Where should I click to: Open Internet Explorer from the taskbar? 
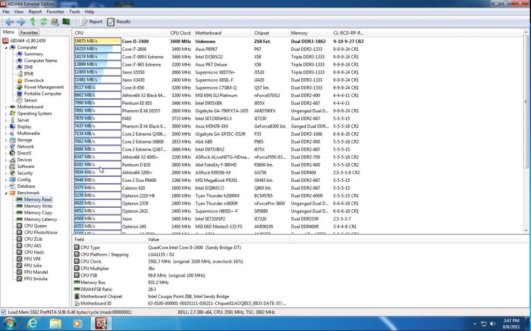(33, 324)
